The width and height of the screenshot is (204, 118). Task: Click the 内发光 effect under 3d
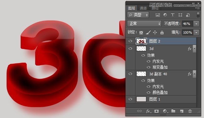point(158,61)
